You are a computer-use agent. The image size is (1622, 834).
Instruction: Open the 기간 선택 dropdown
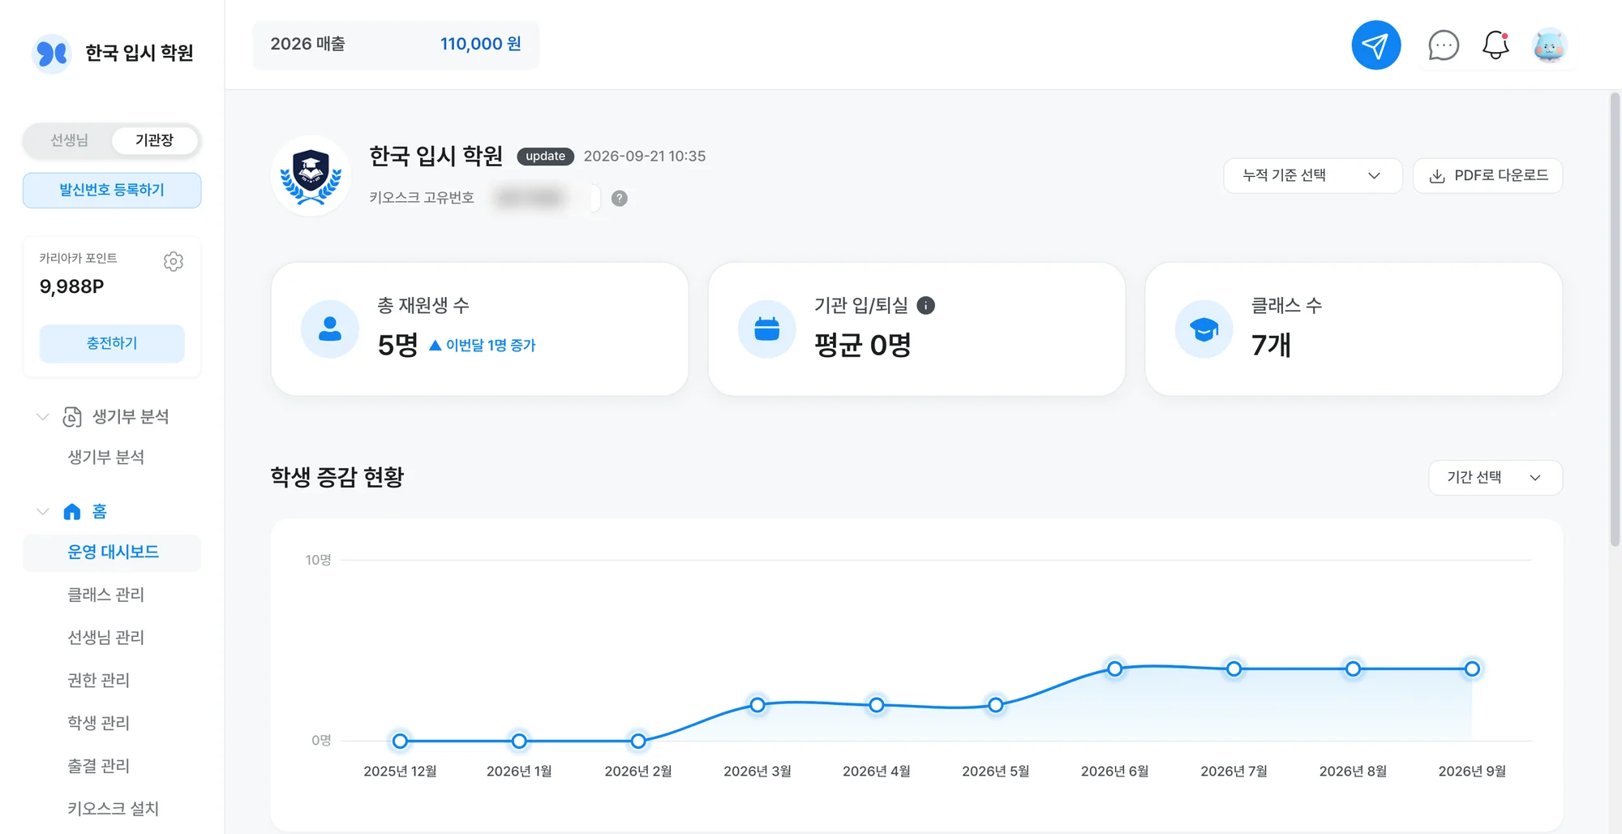click(x=1495, y=477)
